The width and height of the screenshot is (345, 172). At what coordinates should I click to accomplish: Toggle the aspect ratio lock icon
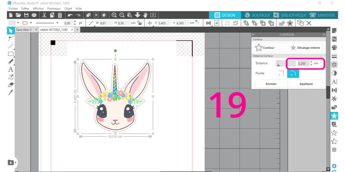(x=137, y=22)
